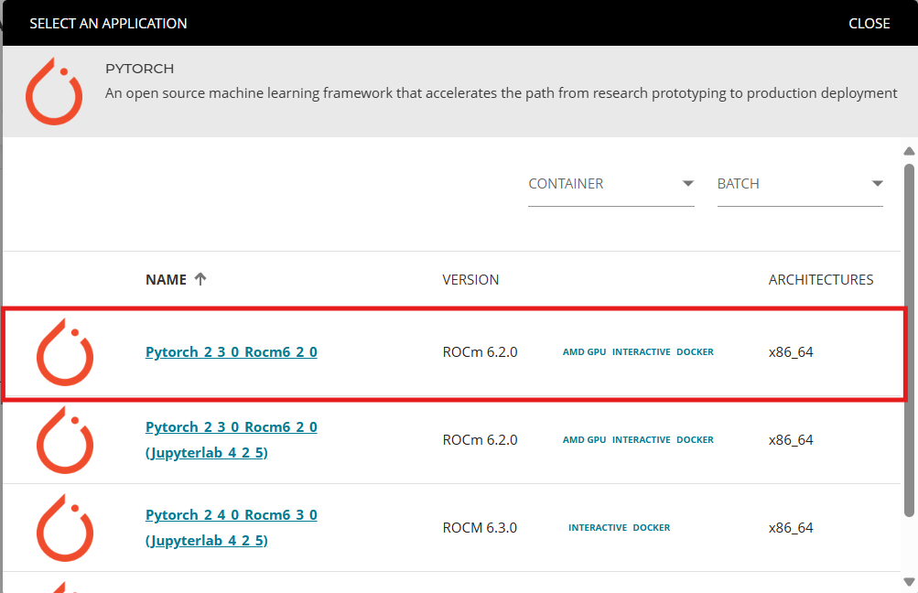
Task: Click x86_64 in the Pytorch 2 4 0 row
Action: pyautogui.click(x=791, y=527)
